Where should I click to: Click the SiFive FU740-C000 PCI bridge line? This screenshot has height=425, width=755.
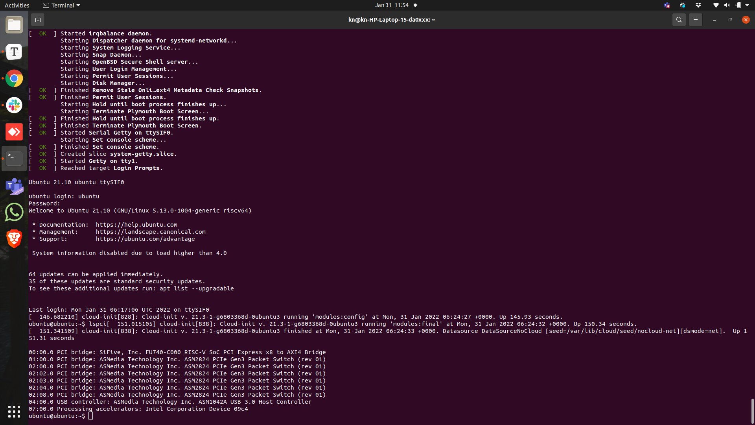(177, 352)
